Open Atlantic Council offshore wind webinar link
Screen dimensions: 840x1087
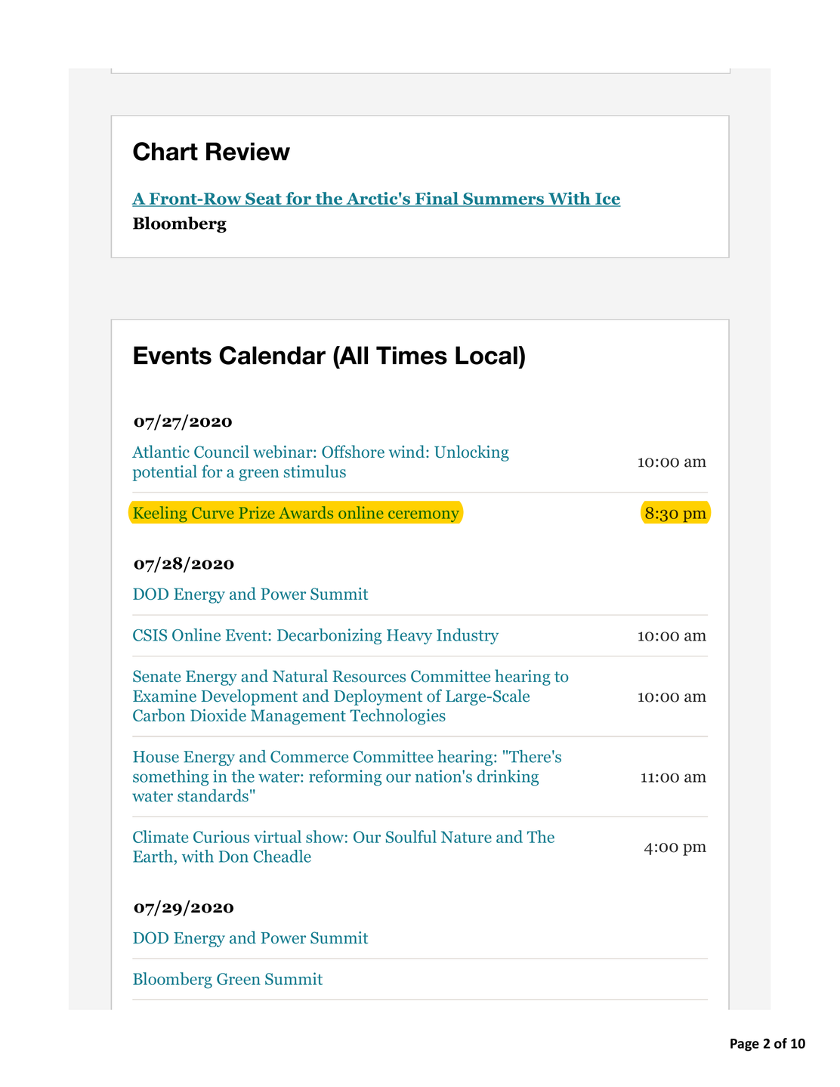(x=320, y=462)
